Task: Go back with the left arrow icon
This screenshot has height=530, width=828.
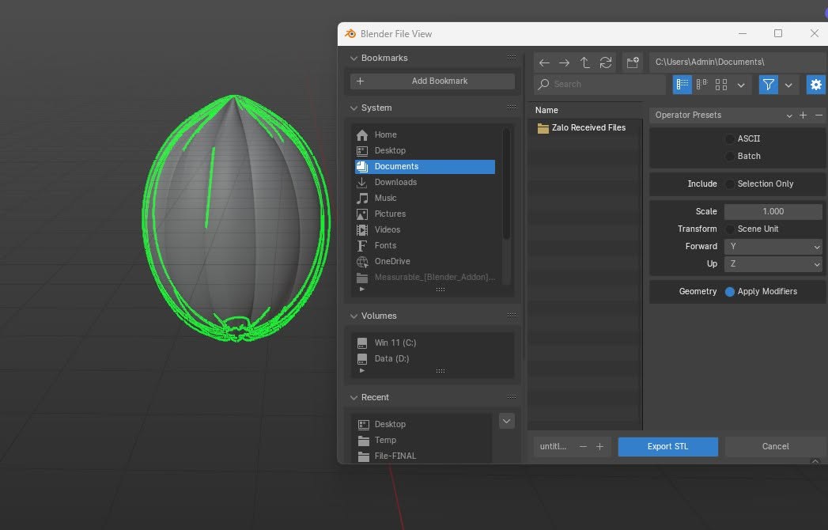Action: (x=544, y=62)
